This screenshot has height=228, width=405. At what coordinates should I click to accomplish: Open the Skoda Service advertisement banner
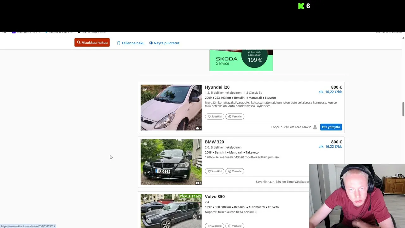[x=241, y=60]
